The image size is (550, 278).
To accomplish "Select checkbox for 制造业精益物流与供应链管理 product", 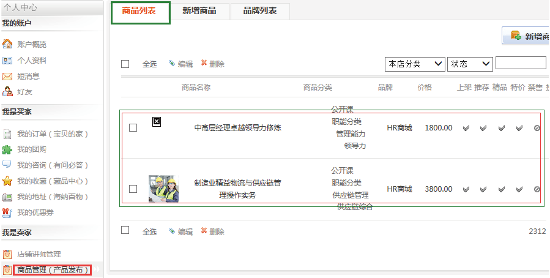I will click(x=133, y=189).
